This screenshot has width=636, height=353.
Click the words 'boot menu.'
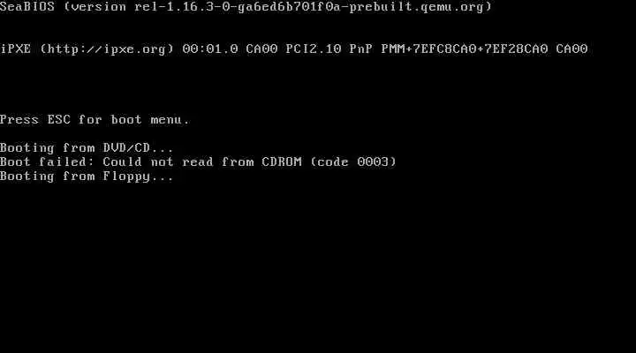point(150,119)
